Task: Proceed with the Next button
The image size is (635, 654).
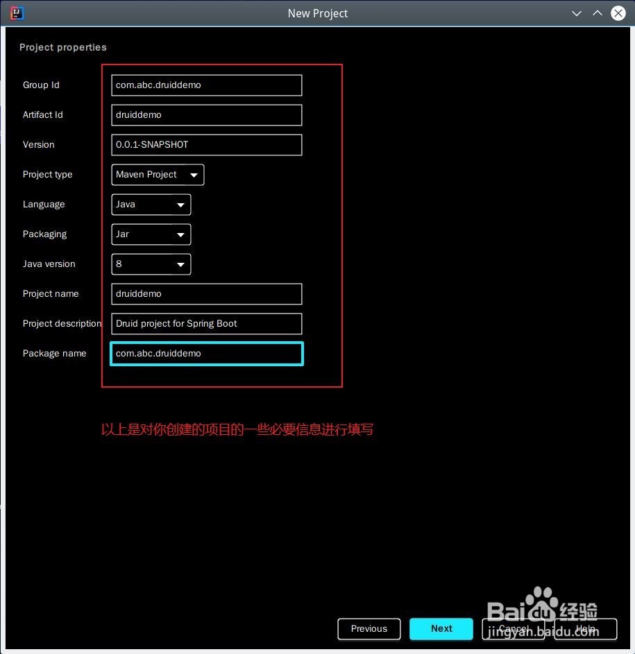Action: (x=441, y=628)
